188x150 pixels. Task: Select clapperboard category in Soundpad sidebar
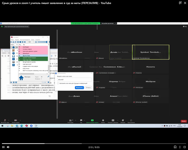pos(14,62)
